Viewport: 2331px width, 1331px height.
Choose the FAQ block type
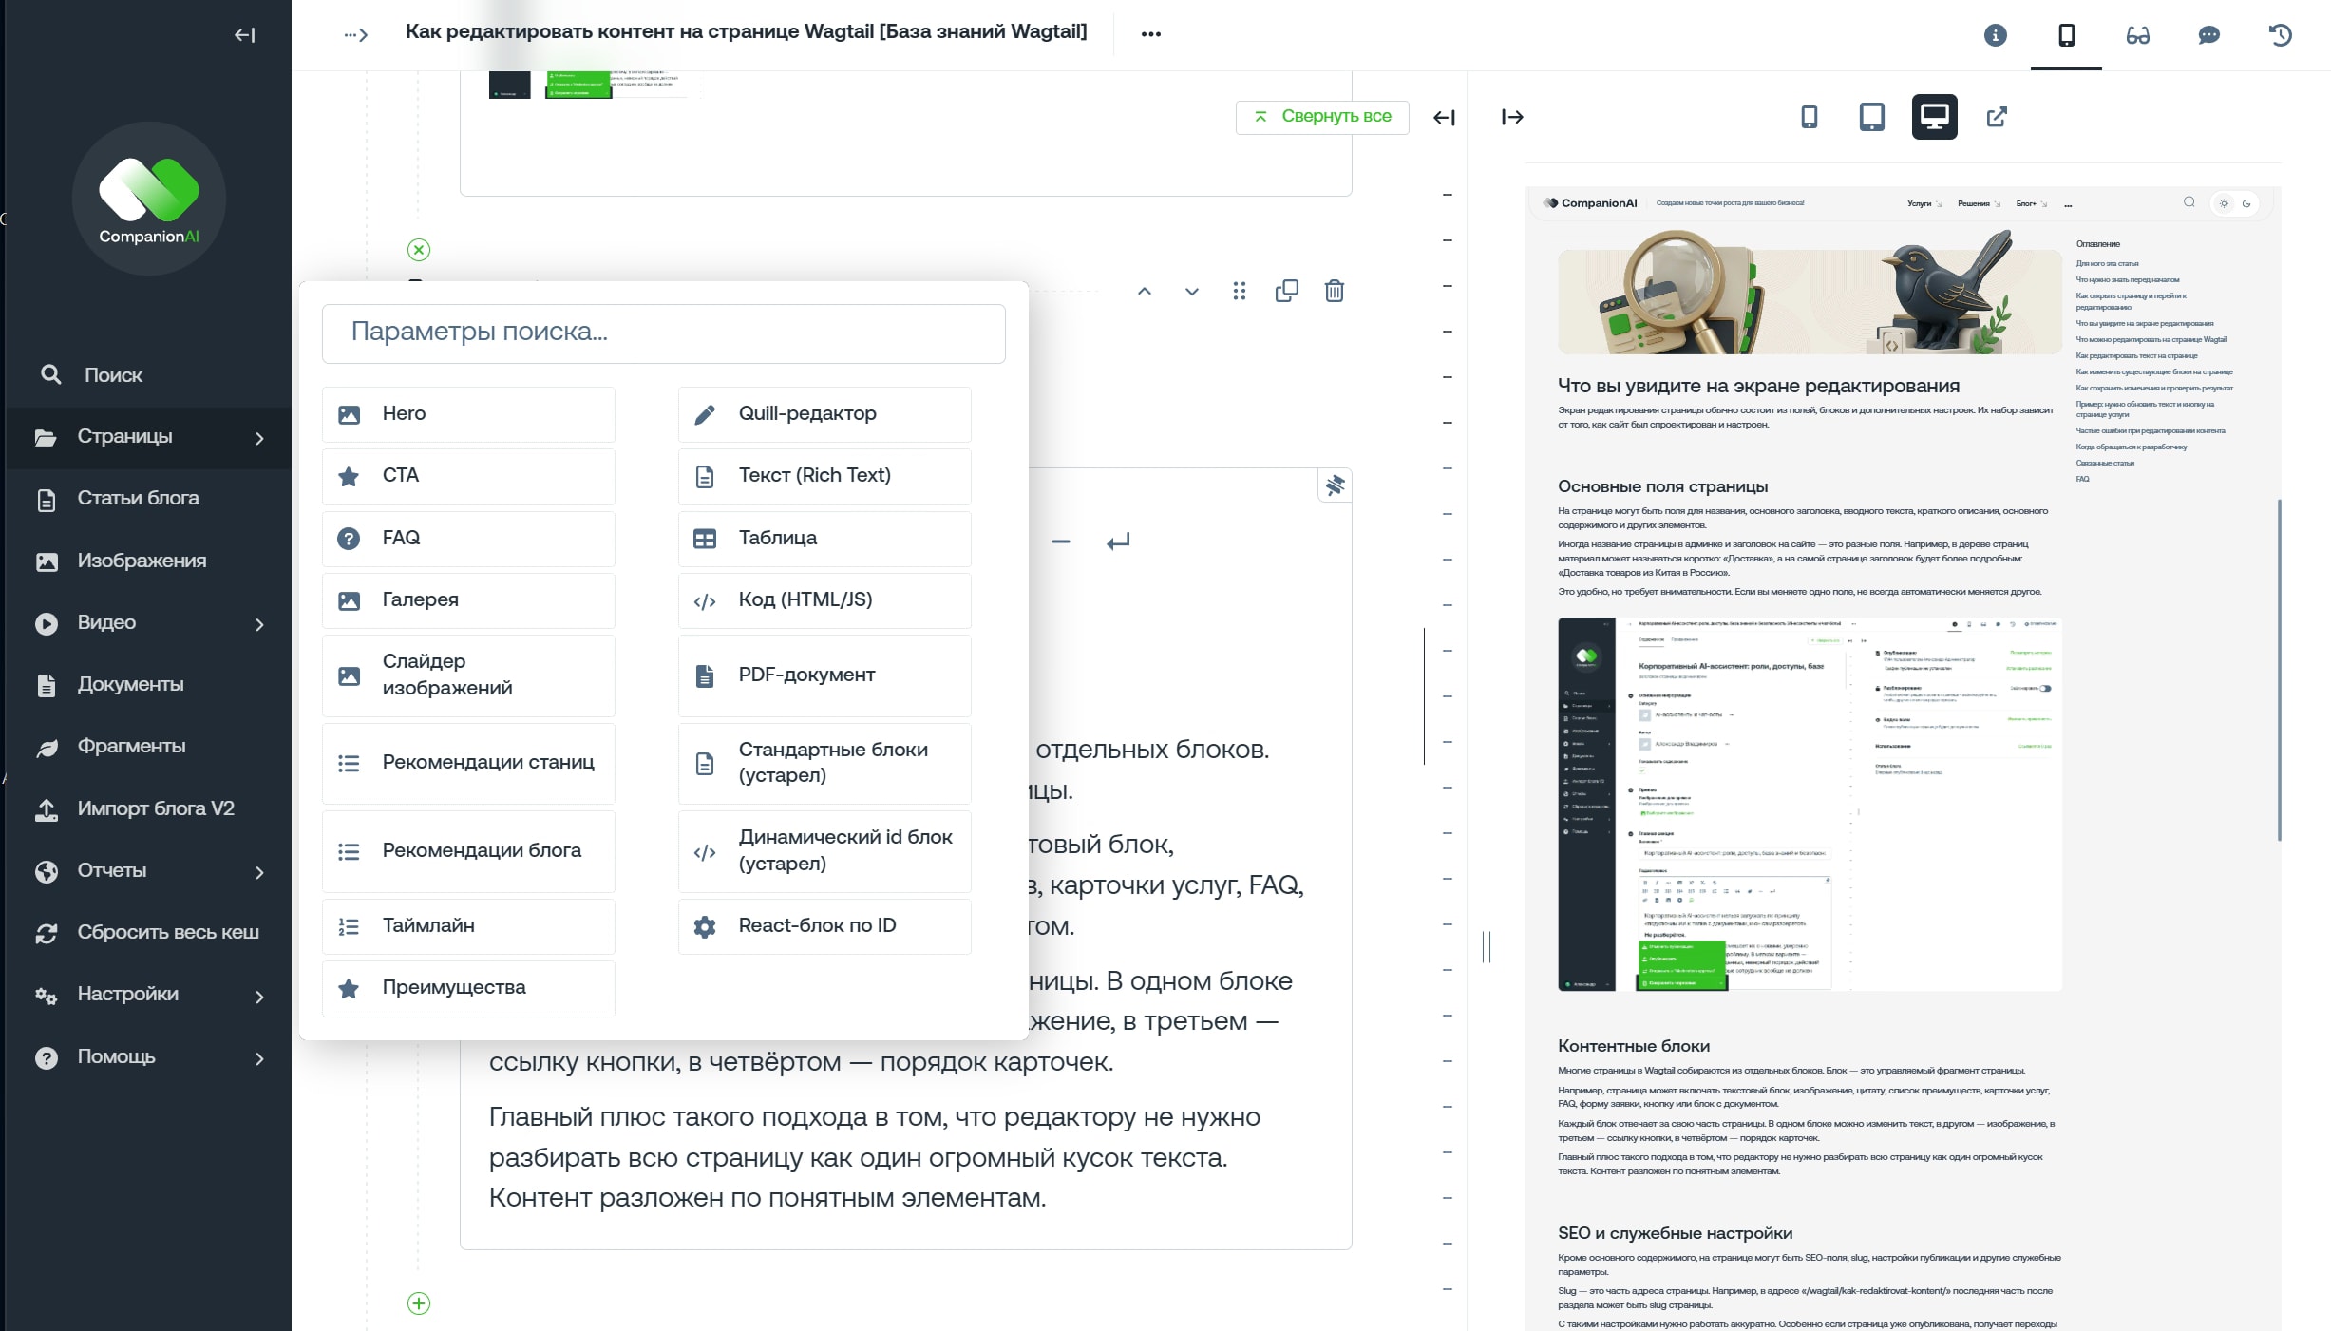tap(468, 539)
